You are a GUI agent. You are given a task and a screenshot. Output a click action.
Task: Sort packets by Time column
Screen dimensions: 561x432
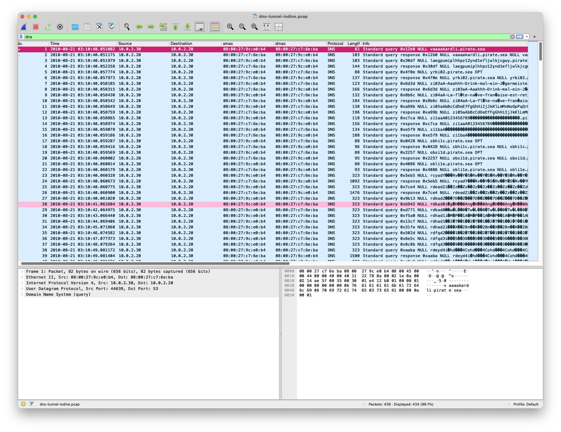pyautogui.click(x=83, y=43)
